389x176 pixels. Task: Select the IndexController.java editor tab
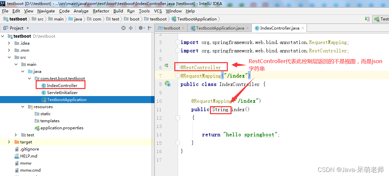tap(280, 28)
